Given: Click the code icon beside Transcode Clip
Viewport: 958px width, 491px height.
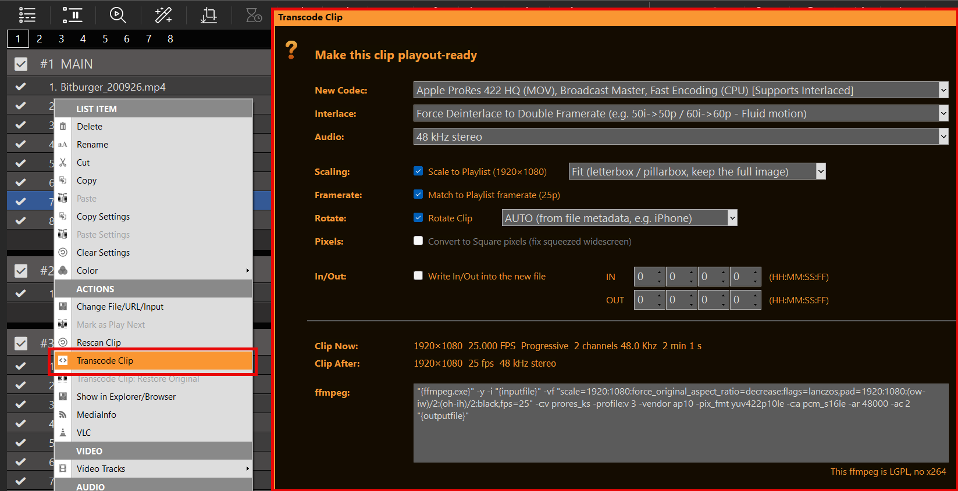Looking at the screenshot, I should [63, 360].
